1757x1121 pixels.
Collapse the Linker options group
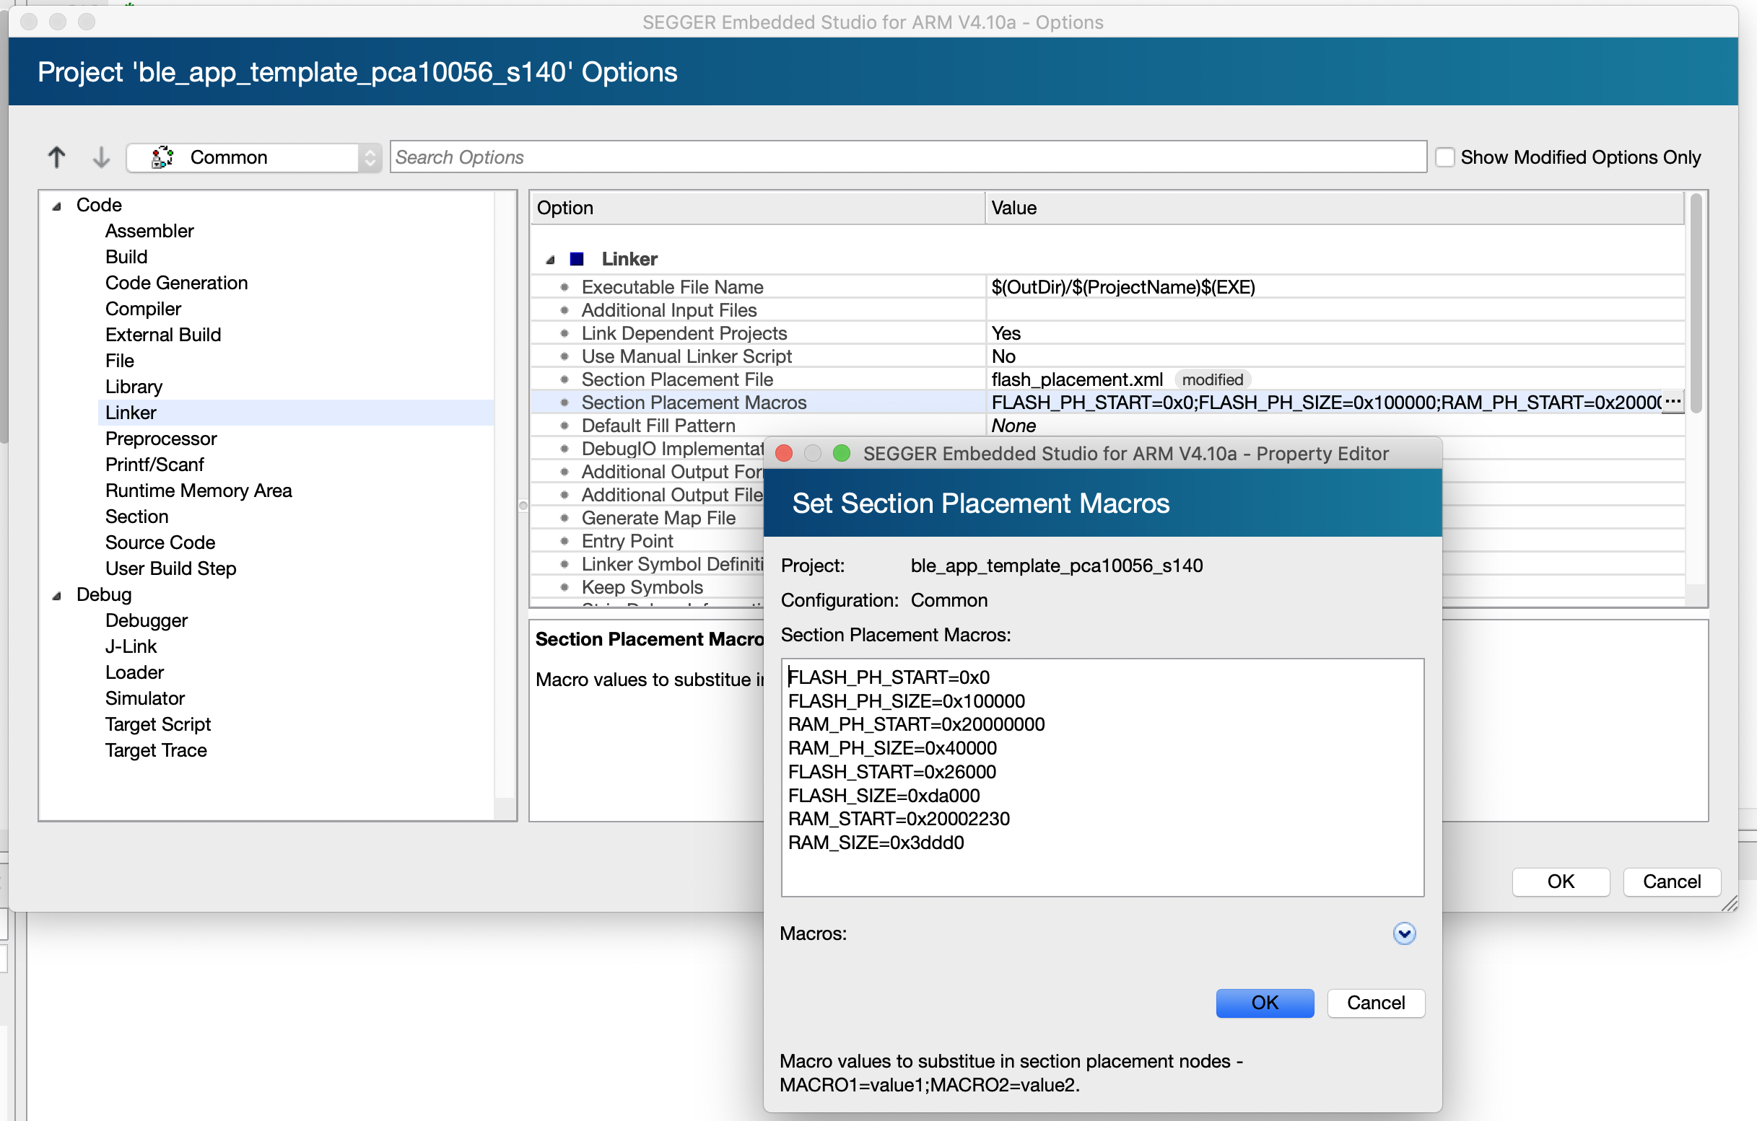551,260
